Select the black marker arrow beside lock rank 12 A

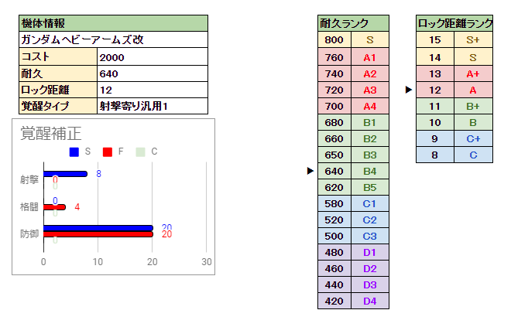coord(409,90)
